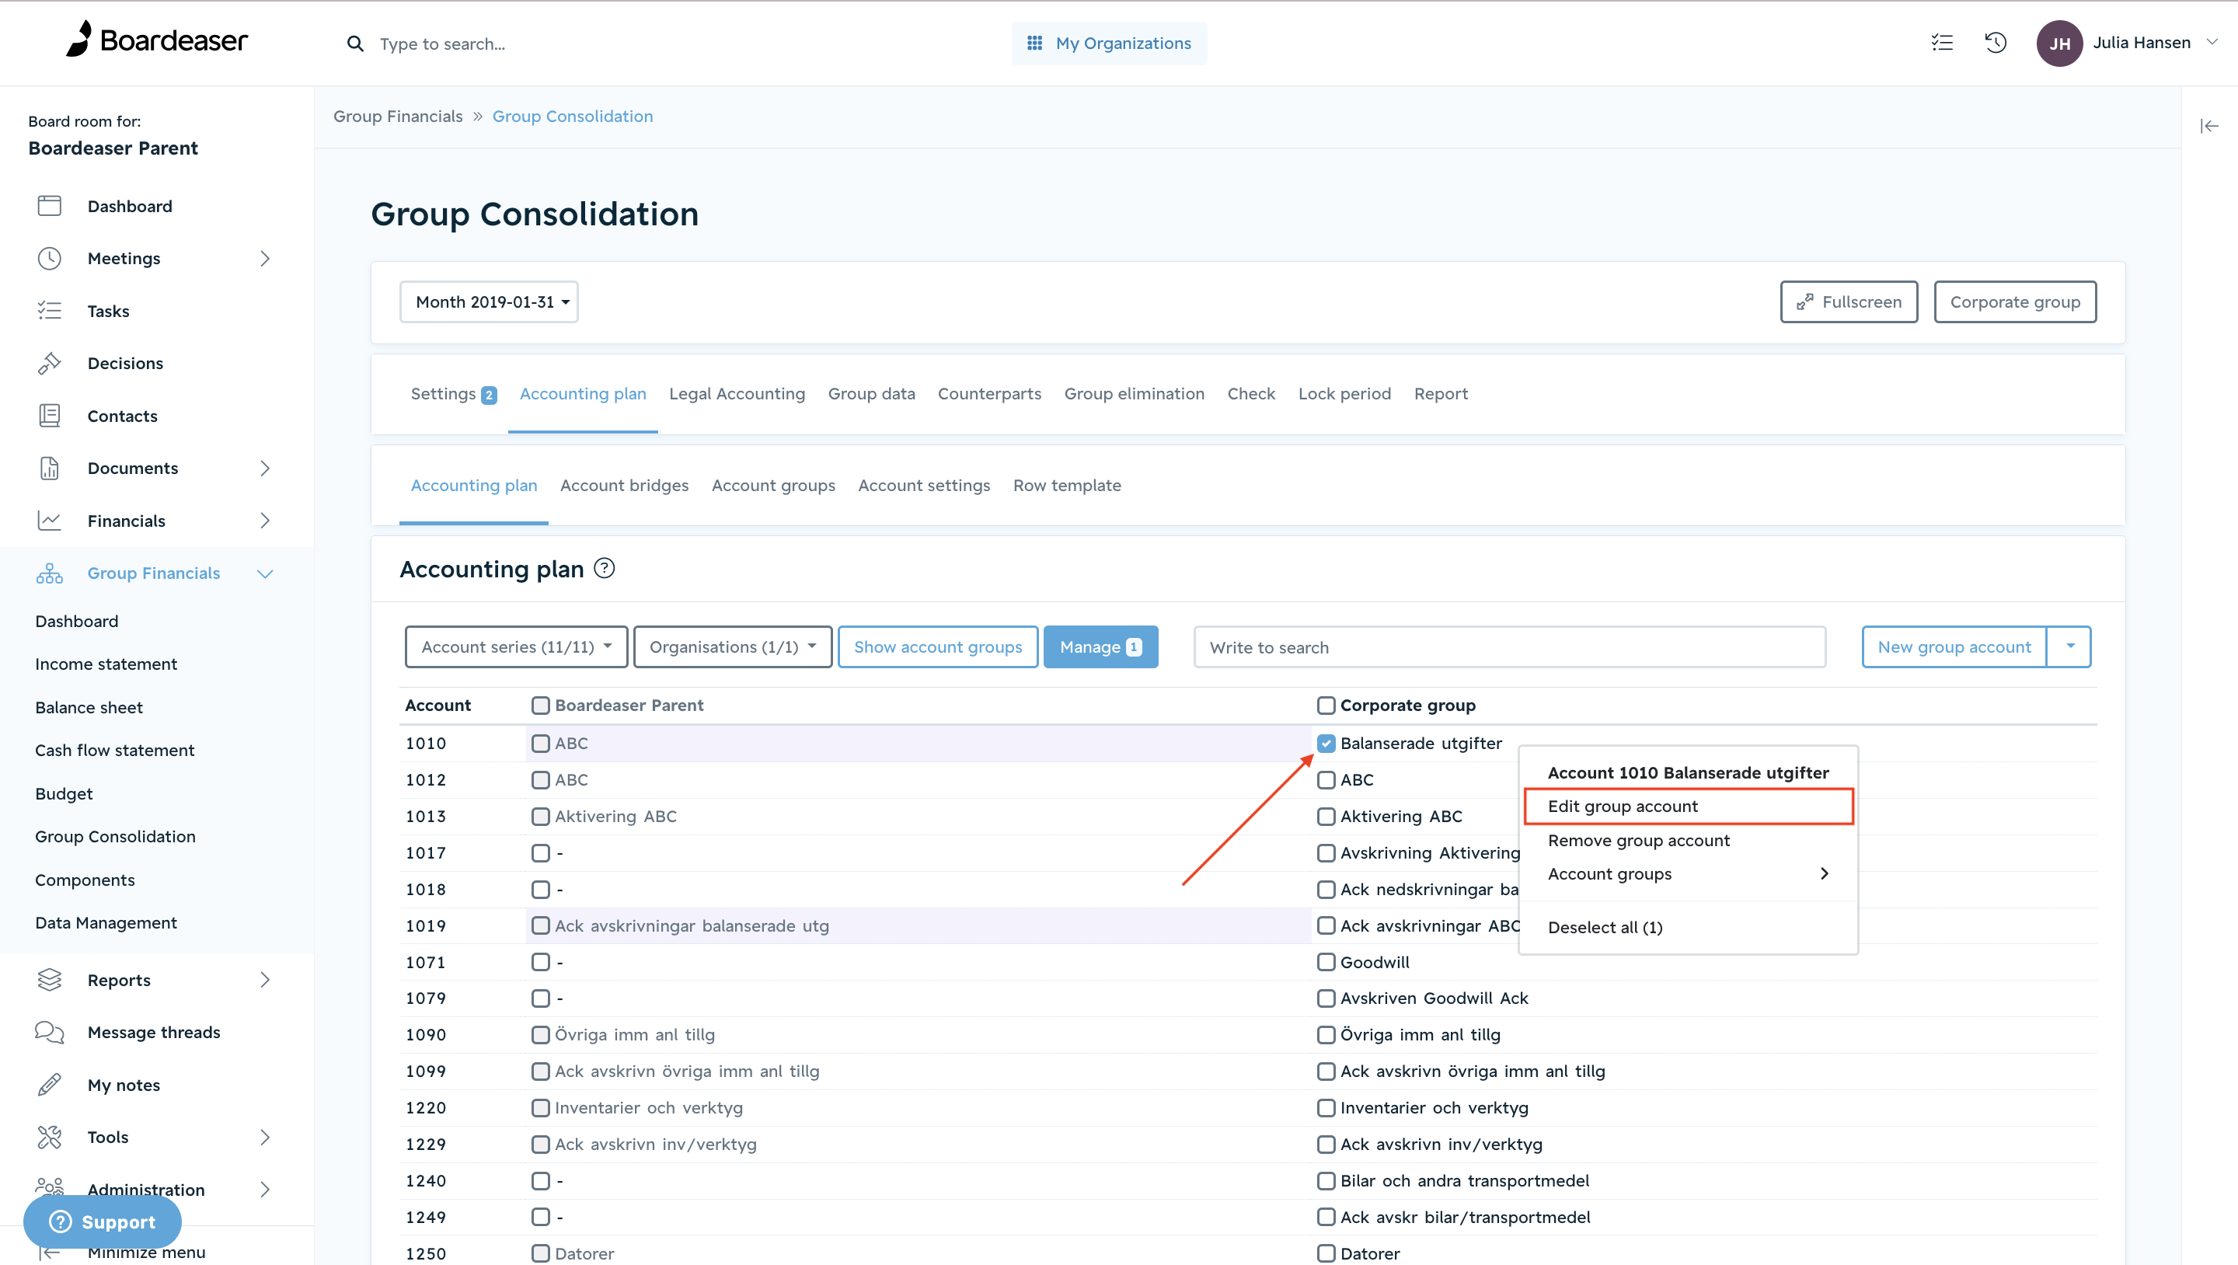2238x1265 pixels.
Task: Open the task checklist icon in header
Action: point(1942,43)
